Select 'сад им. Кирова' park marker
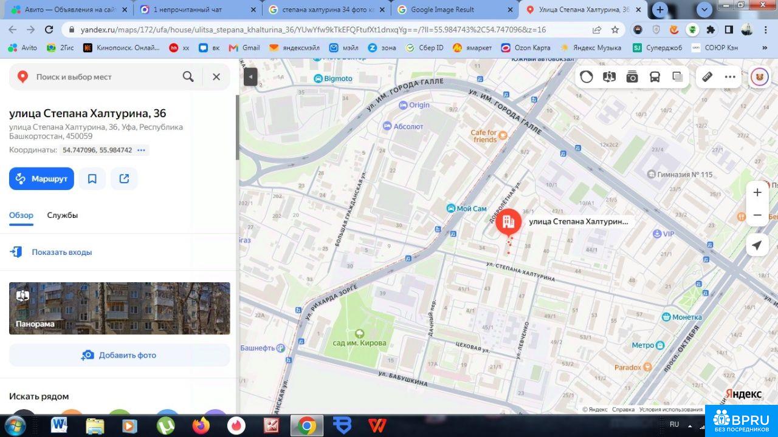 pyautogui.click(x=359, y=338)
